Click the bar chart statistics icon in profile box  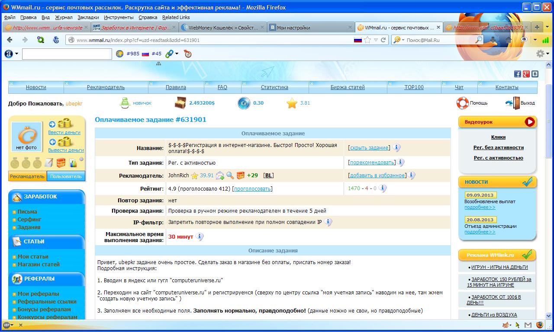coord(73,163)
